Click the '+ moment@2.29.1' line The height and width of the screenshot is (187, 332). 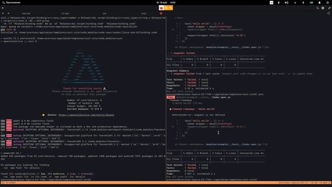[x=11, y=153]
